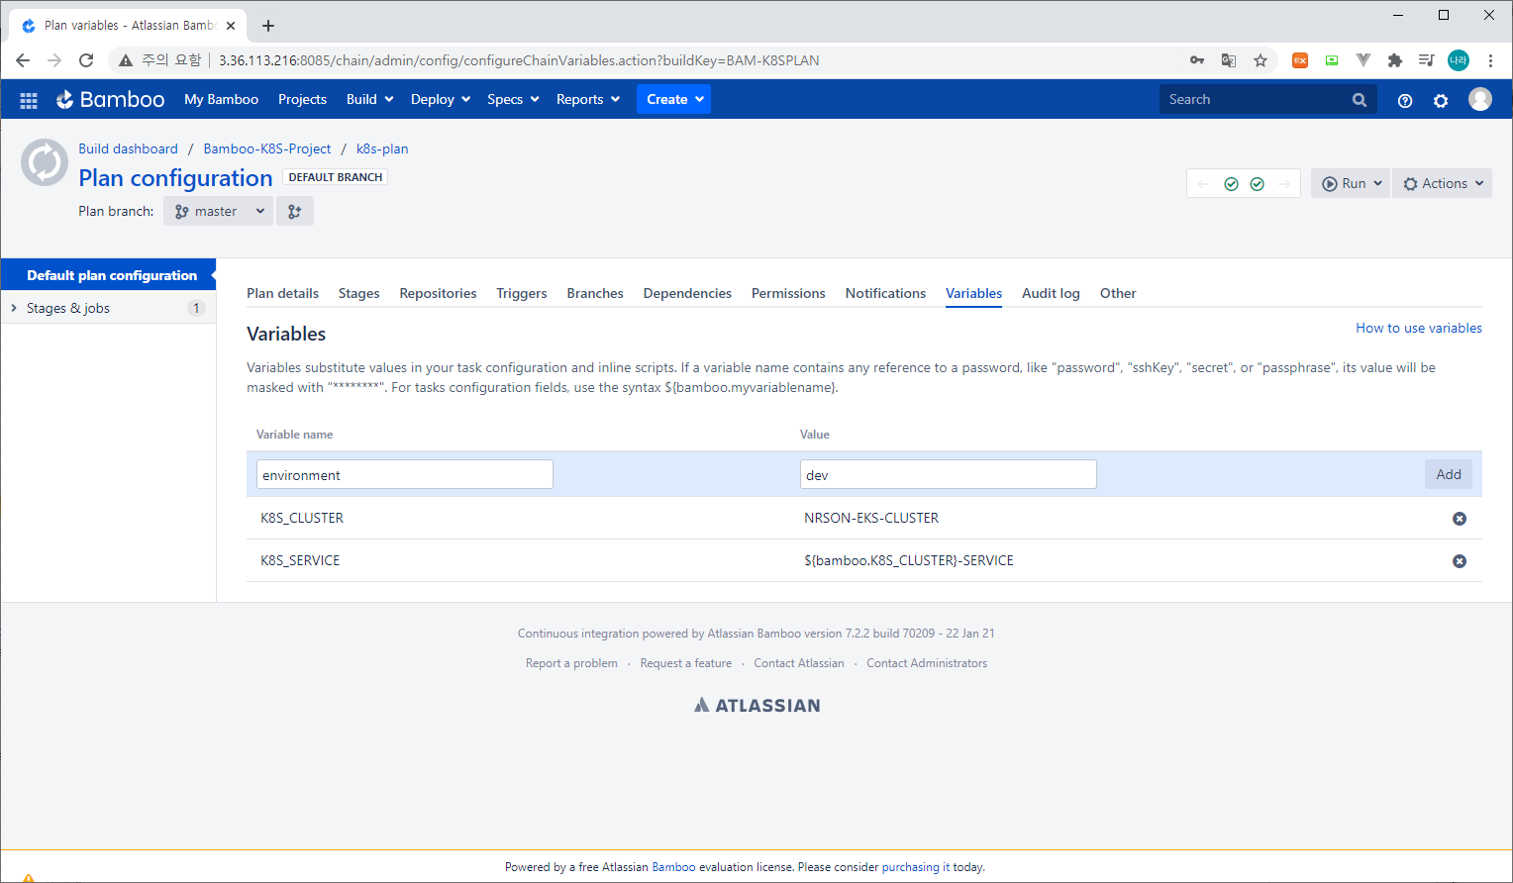1513x883 pixels.
Task: Click the K8S_CLUSTER variable name
Action: point(302,518)
